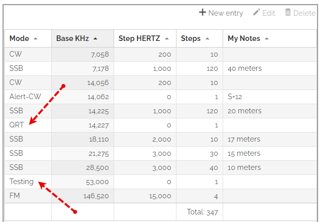319x222 pixels.
Task: Click the Edit pencil icon
Action: click(257, 13)
